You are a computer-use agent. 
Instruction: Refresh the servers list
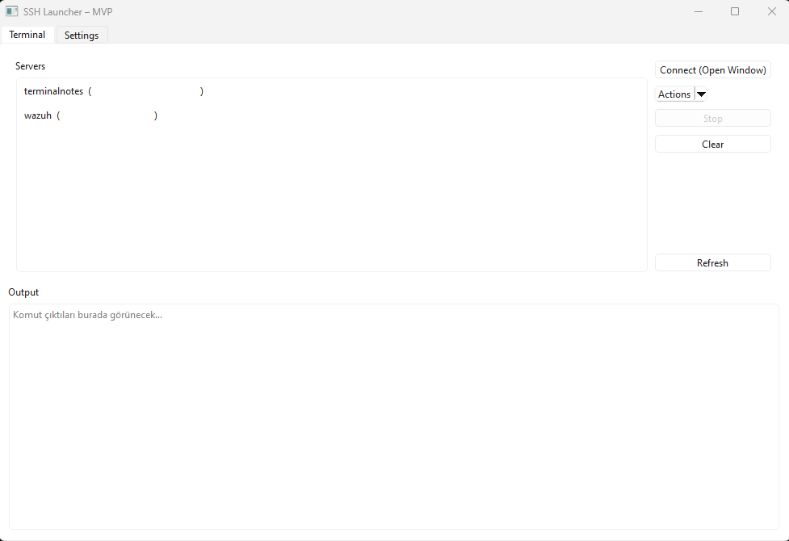(712, 262)
